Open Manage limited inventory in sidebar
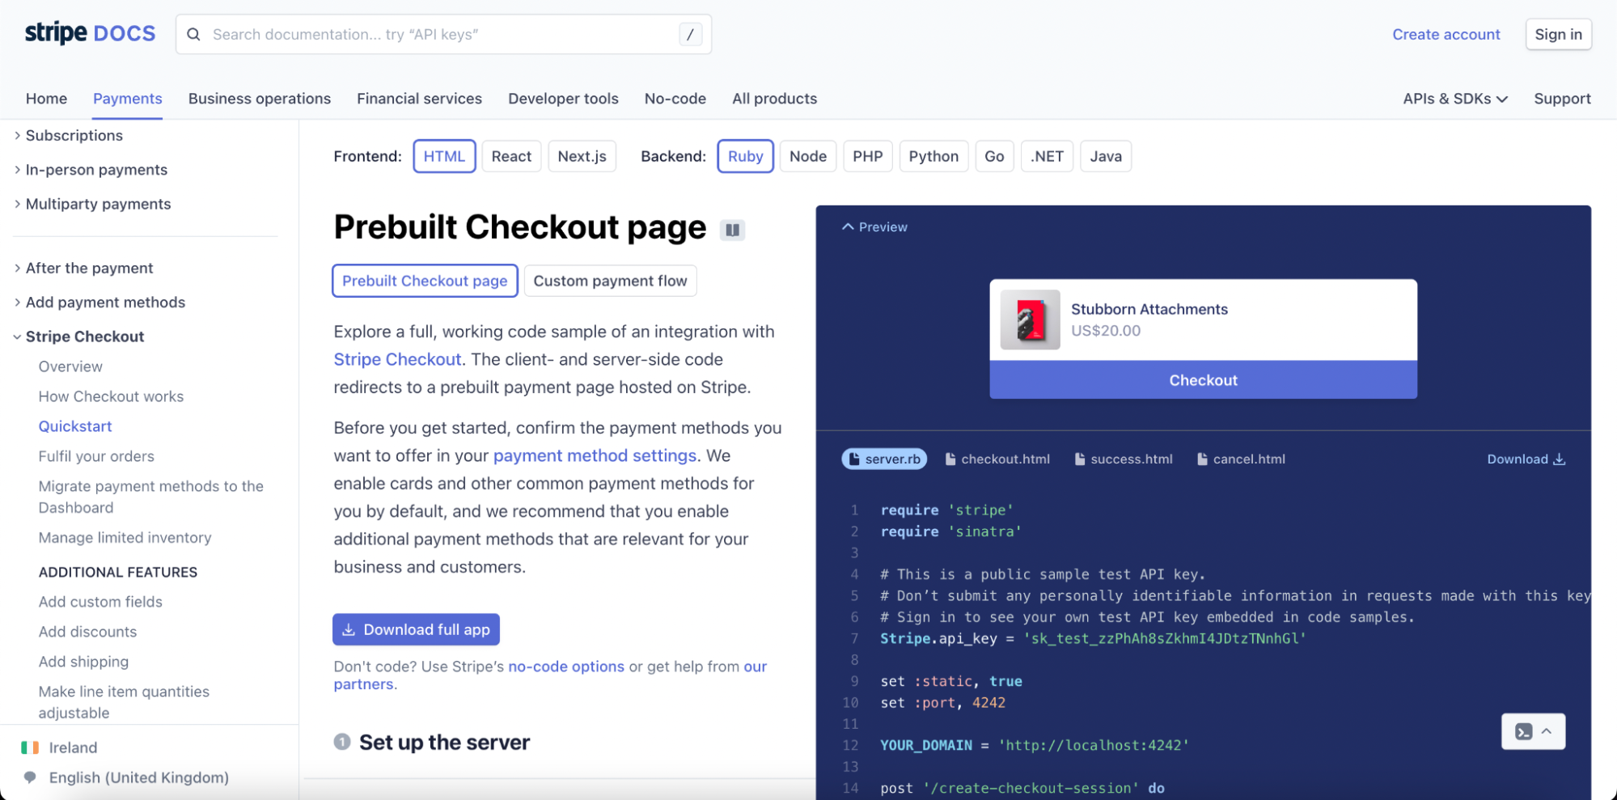Screen dimensions: 1617x800 [x=125, y=538]
